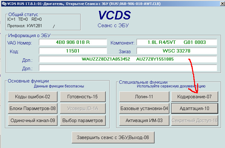The image size is (225, 148).
Task: Click the Выбор параметров button
Action: [x=83, y=121]
